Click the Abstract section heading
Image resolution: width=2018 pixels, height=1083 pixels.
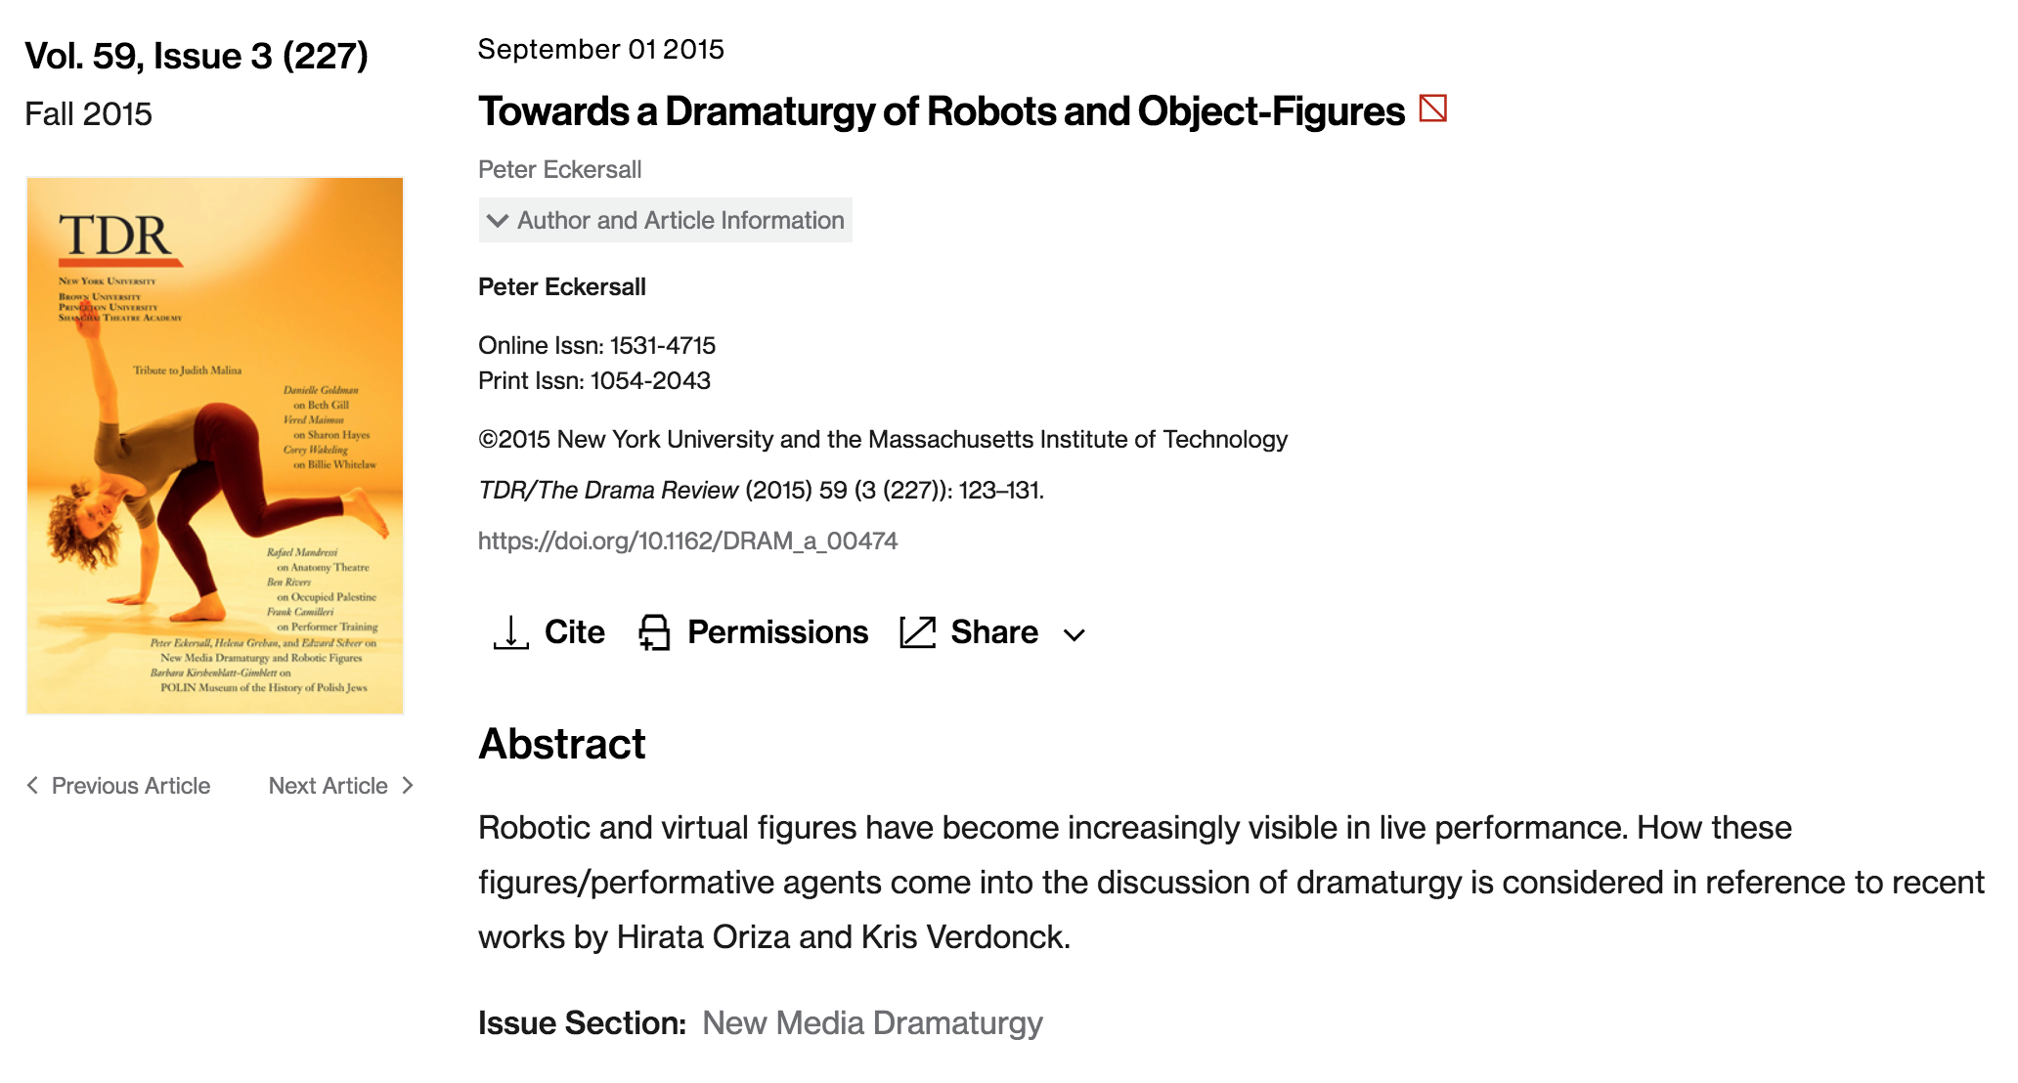click(x=562, y=744)
